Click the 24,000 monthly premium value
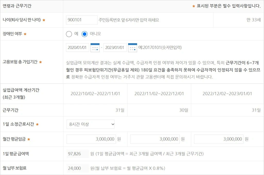The image size is (264, 175). point(77,168)
